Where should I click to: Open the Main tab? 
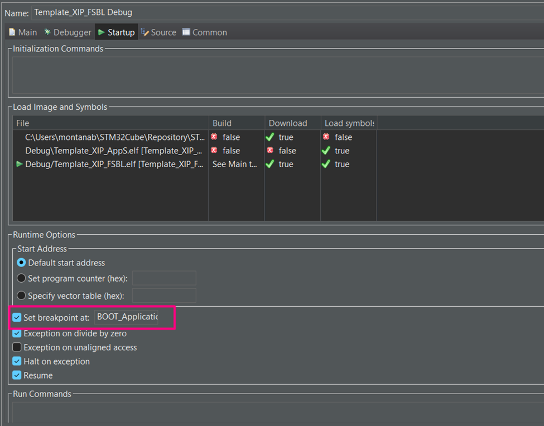pyautogui.click(x=22, y=32)
